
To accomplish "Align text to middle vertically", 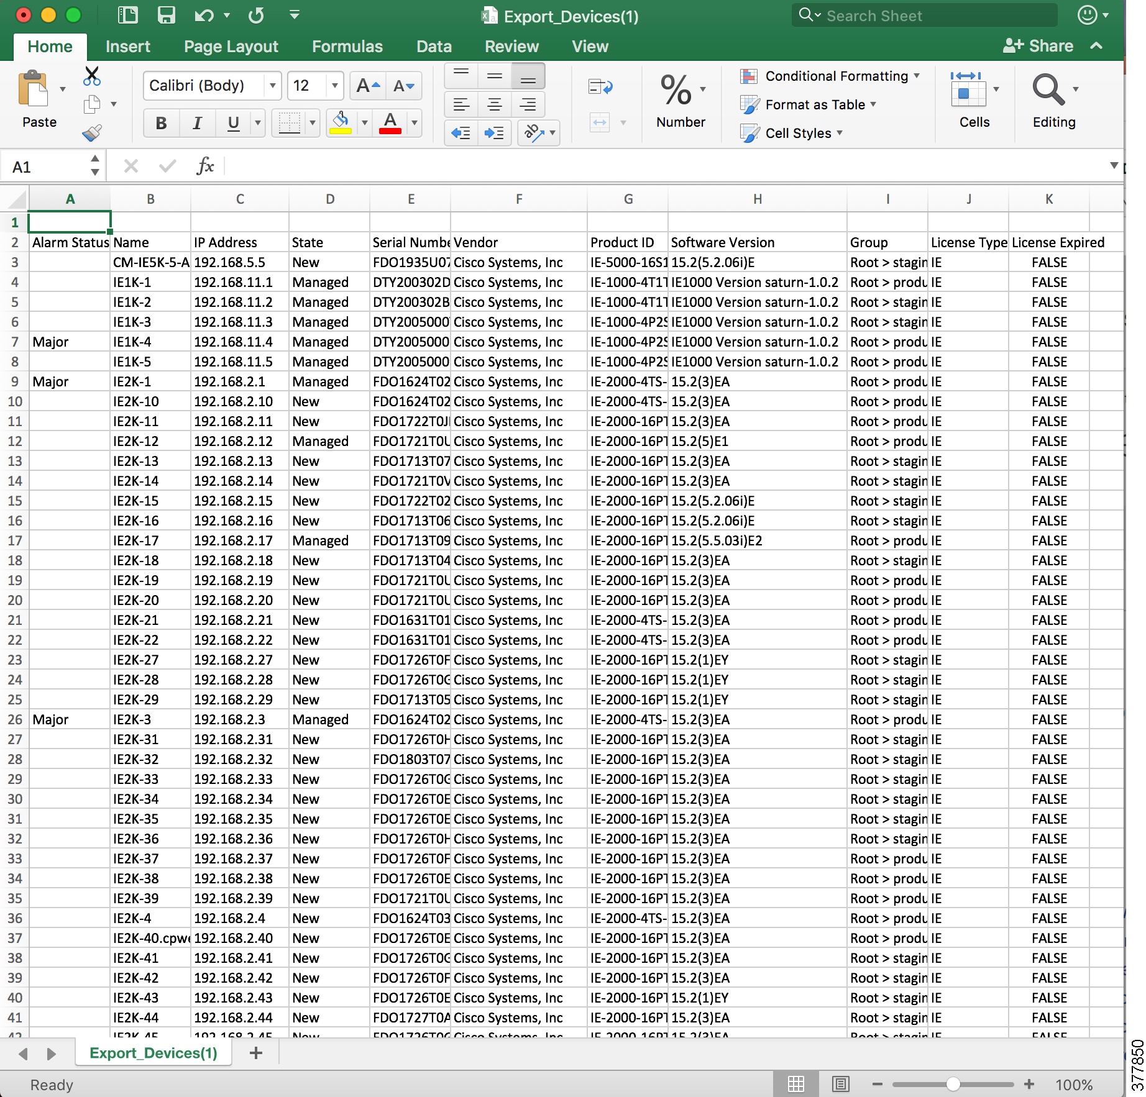I will (x=495, y=76).
